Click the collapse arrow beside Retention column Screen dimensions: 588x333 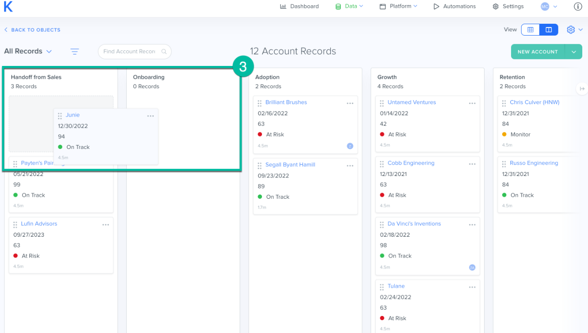581,89
